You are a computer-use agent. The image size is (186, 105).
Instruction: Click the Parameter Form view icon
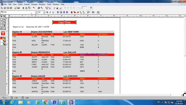click(11, 8)
